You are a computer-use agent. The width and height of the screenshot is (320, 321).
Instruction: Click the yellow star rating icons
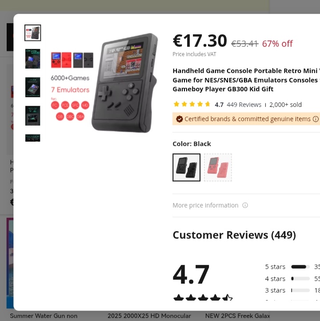[x=192, y=105]
